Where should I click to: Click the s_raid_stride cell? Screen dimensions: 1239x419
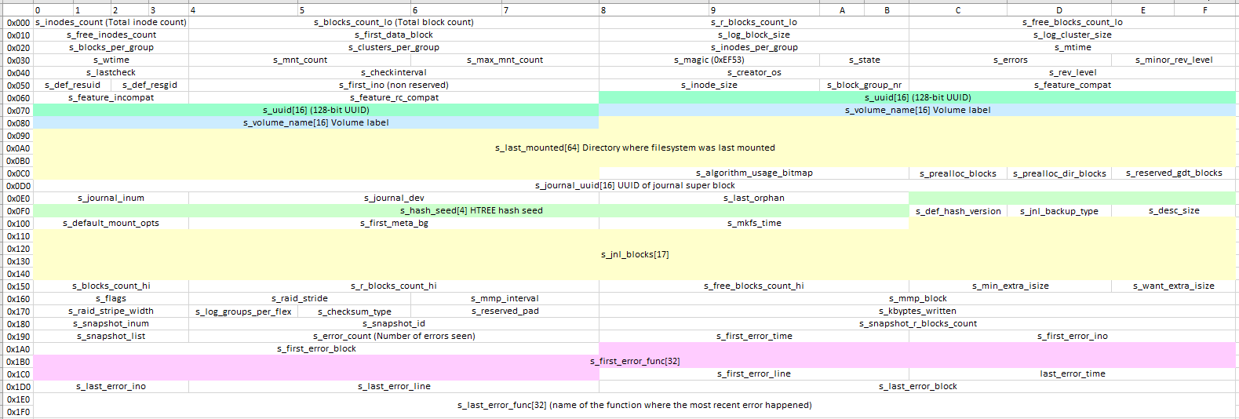pos(300,298)
